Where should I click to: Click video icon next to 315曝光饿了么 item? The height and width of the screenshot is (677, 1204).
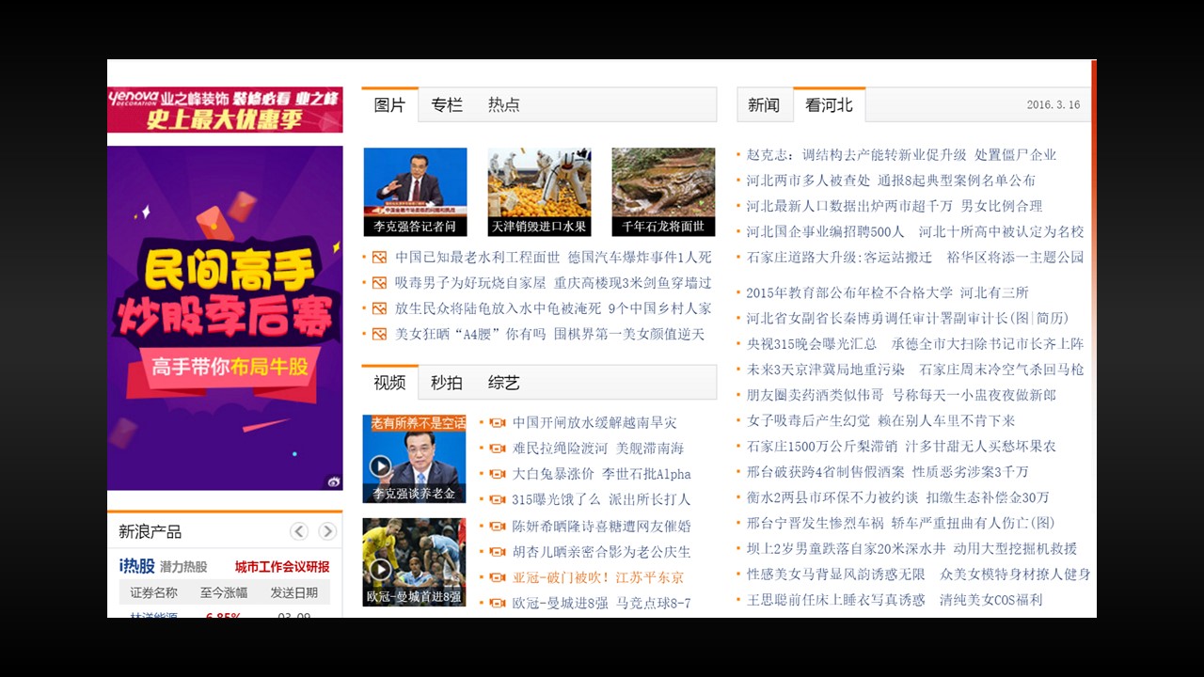(498, 500)
